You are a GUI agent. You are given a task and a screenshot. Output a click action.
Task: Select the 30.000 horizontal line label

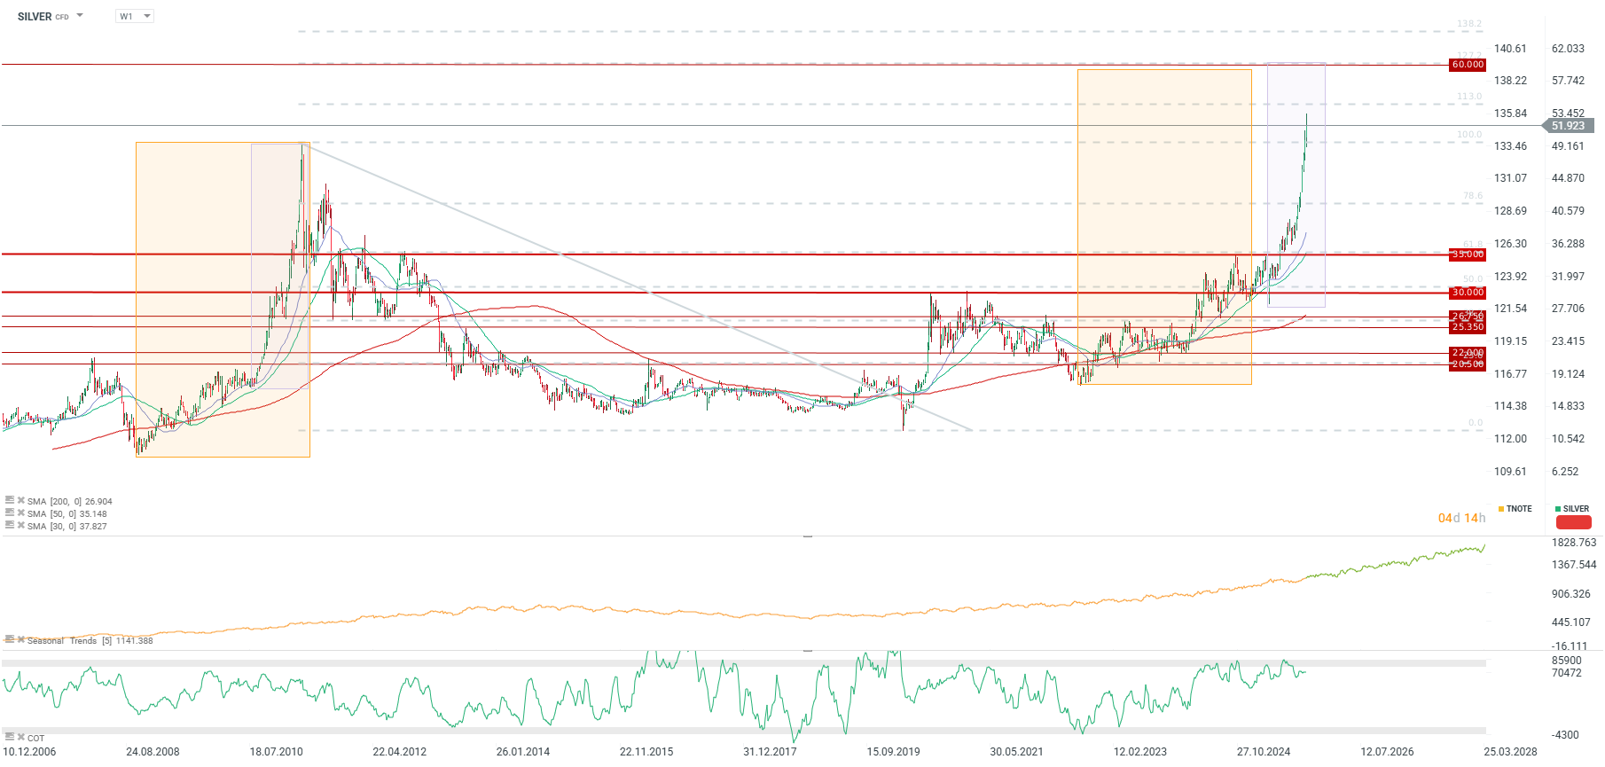(1468, 293)
